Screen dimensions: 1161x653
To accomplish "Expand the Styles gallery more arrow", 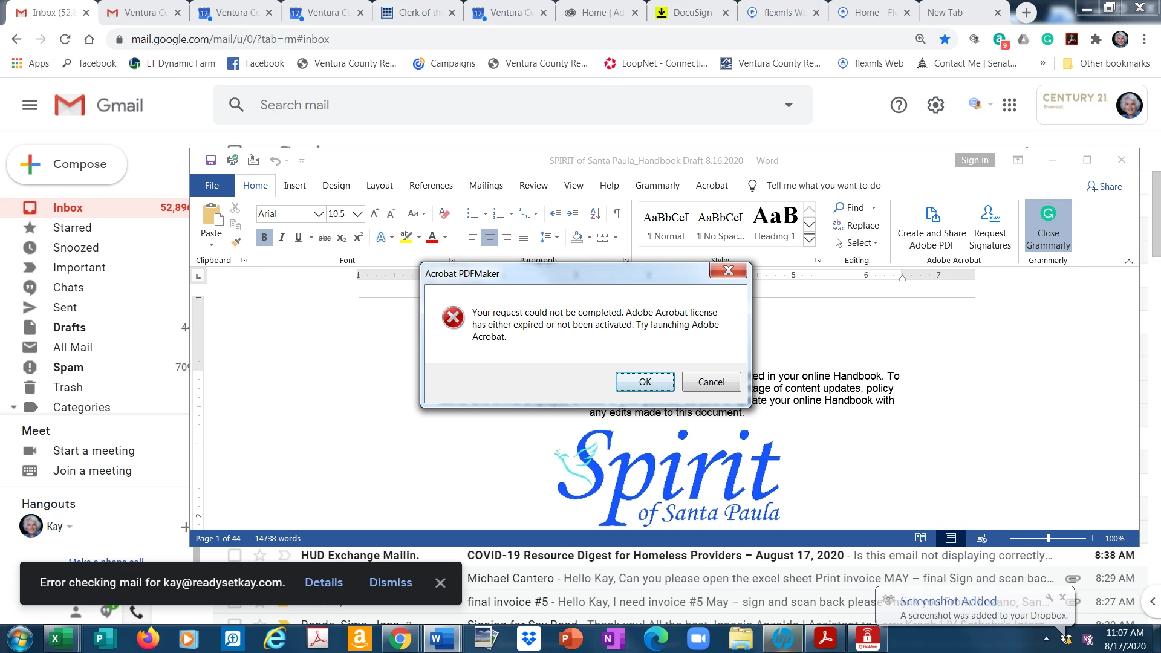I will 809,240.
